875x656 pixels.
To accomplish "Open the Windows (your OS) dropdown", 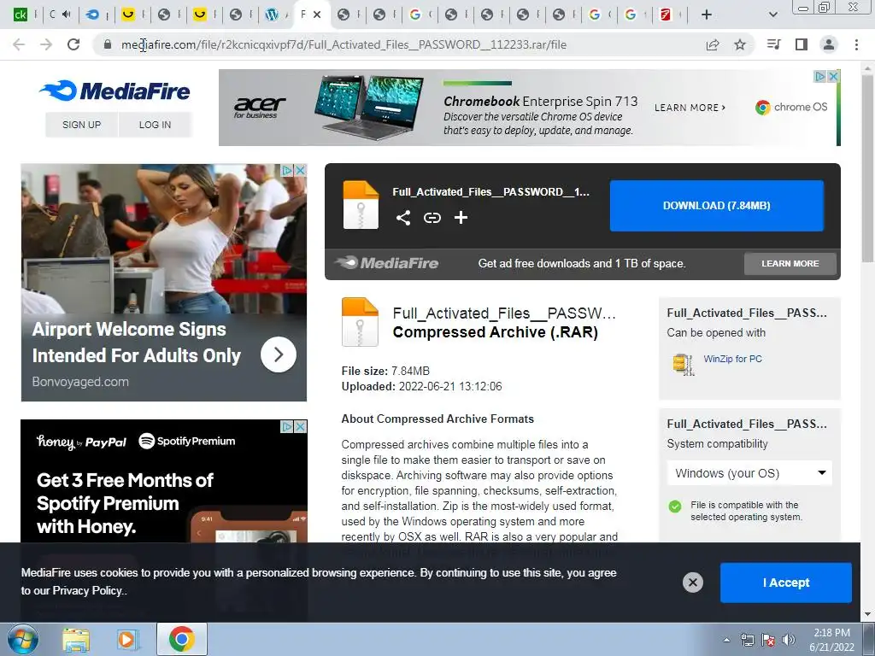I will pos(749,473).
